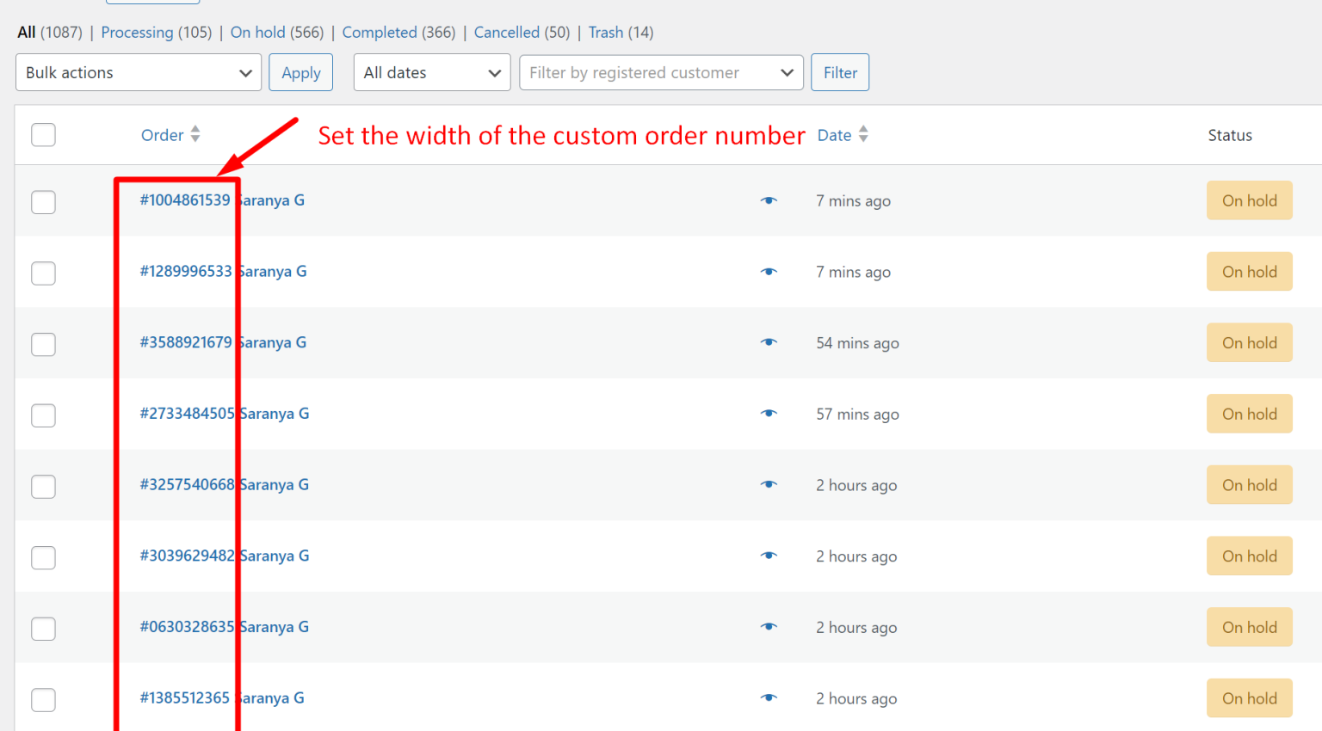Check the checkbox for order #1004861539
Image resolution: width=1322 pixels, height=731 pixels.
coord(43,202)
